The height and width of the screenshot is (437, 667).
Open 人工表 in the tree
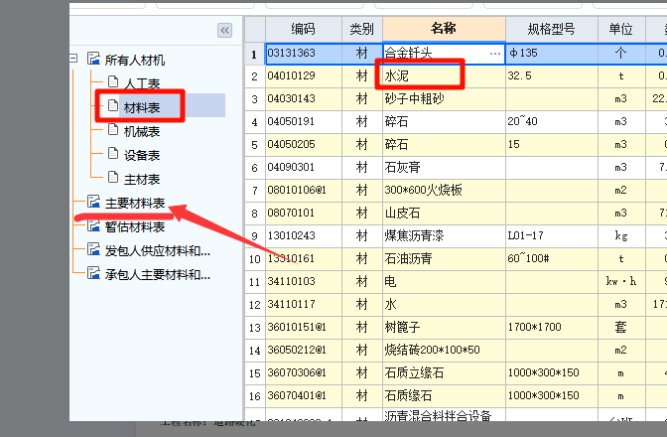(x=142, y=83)
